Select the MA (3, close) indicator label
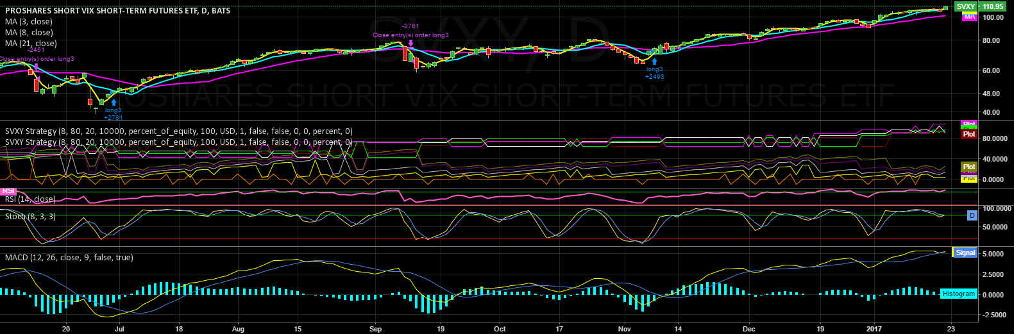The image size is (1014, 334). [x=29, y=22]
